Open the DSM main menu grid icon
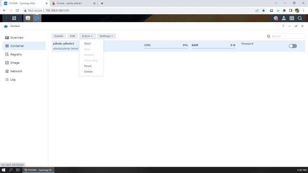The height and width of the screenshot is (173, 308). (x=14, y=18)
